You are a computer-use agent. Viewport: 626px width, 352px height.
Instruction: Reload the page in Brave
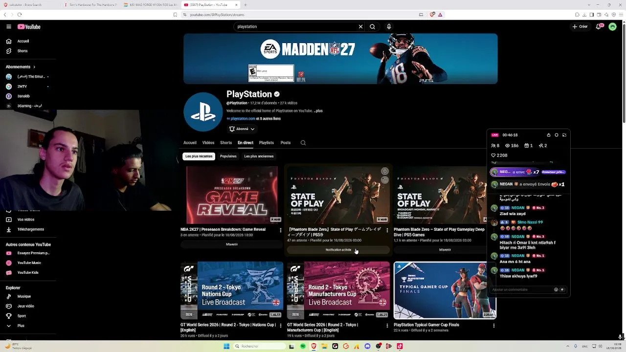tap(20, 15)
